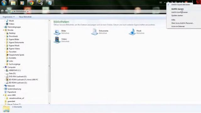Viewport: 201px width, 113px height.
Task: Open address bar dropdown after Bibliotheken
Action: click(28, 11)
